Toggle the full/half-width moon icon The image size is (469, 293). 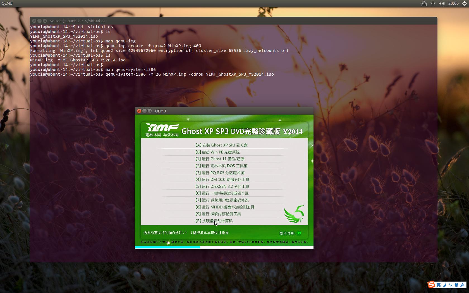click(x=445, y=285)
